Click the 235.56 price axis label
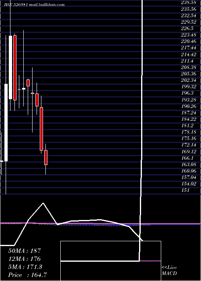The width and height of the screenshot is (201, 281). tap(189, 9)
